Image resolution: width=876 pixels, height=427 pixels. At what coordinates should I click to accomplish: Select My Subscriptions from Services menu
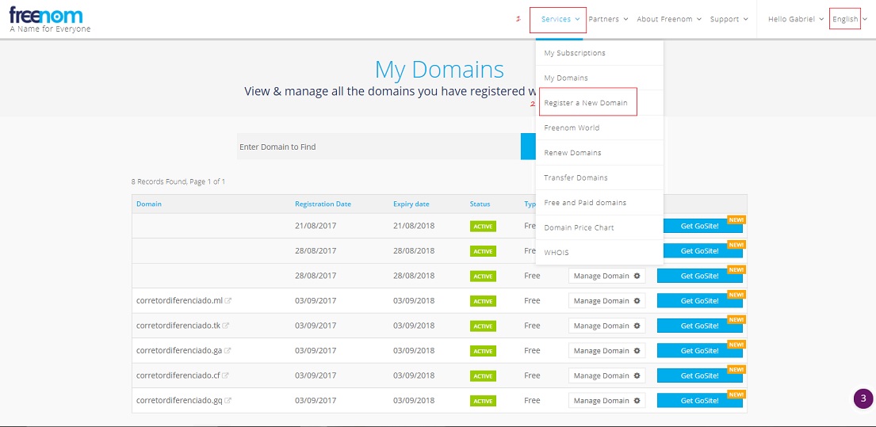(x=599, y=53)
